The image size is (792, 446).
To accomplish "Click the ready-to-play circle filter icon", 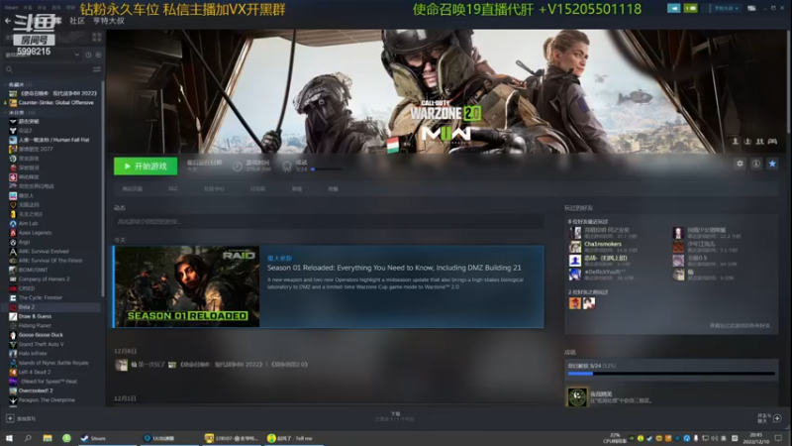I will point(98,55).
